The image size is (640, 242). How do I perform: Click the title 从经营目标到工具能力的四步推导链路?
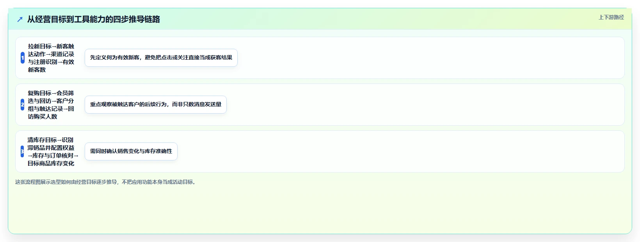[94, 19]
